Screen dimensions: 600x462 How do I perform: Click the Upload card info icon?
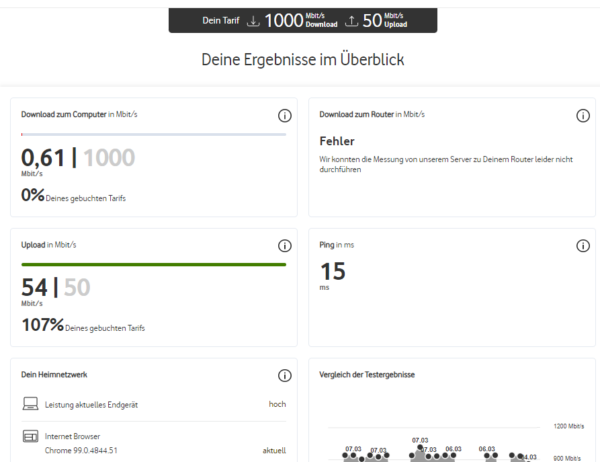284,245
